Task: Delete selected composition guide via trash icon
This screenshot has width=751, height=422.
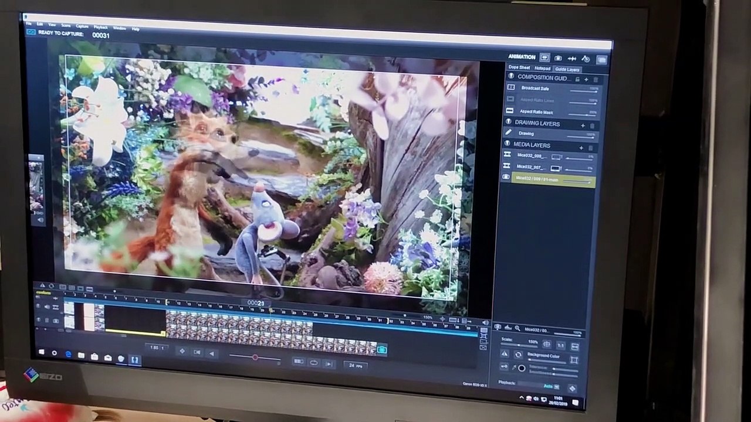Action: (595, 80)
